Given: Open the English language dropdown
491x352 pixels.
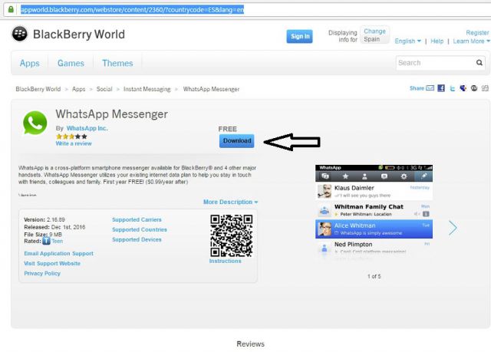Looking at the screenshot, I should click(x=407, y=41).
